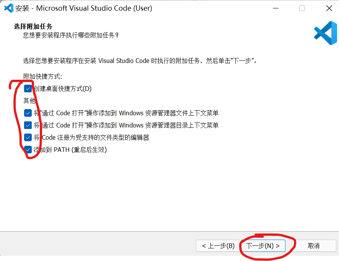
Task: Cancel installation with 取消 button
Action: pyautogui.click(x=313, y=246)
